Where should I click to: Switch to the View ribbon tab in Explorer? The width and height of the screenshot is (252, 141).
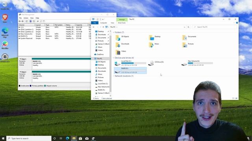112,23
